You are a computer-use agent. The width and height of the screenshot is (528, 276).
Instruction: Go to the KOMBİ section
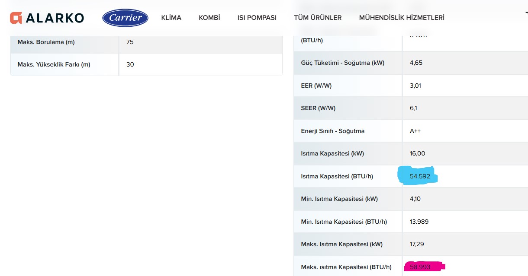209,18
